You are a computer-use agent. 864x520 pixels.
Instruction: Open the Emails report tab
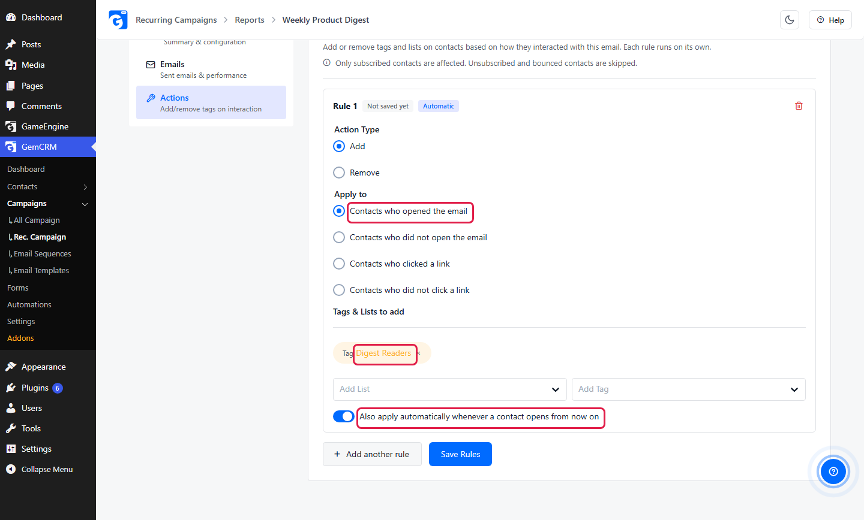pyautogui.click(x=211, y=69)
